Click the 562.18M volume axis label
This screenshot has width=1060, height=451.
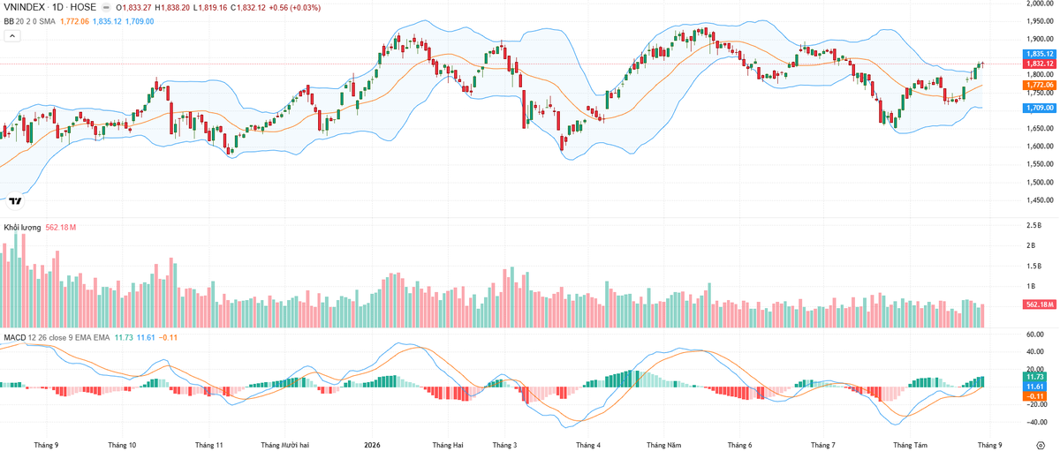pos(1040,304)
